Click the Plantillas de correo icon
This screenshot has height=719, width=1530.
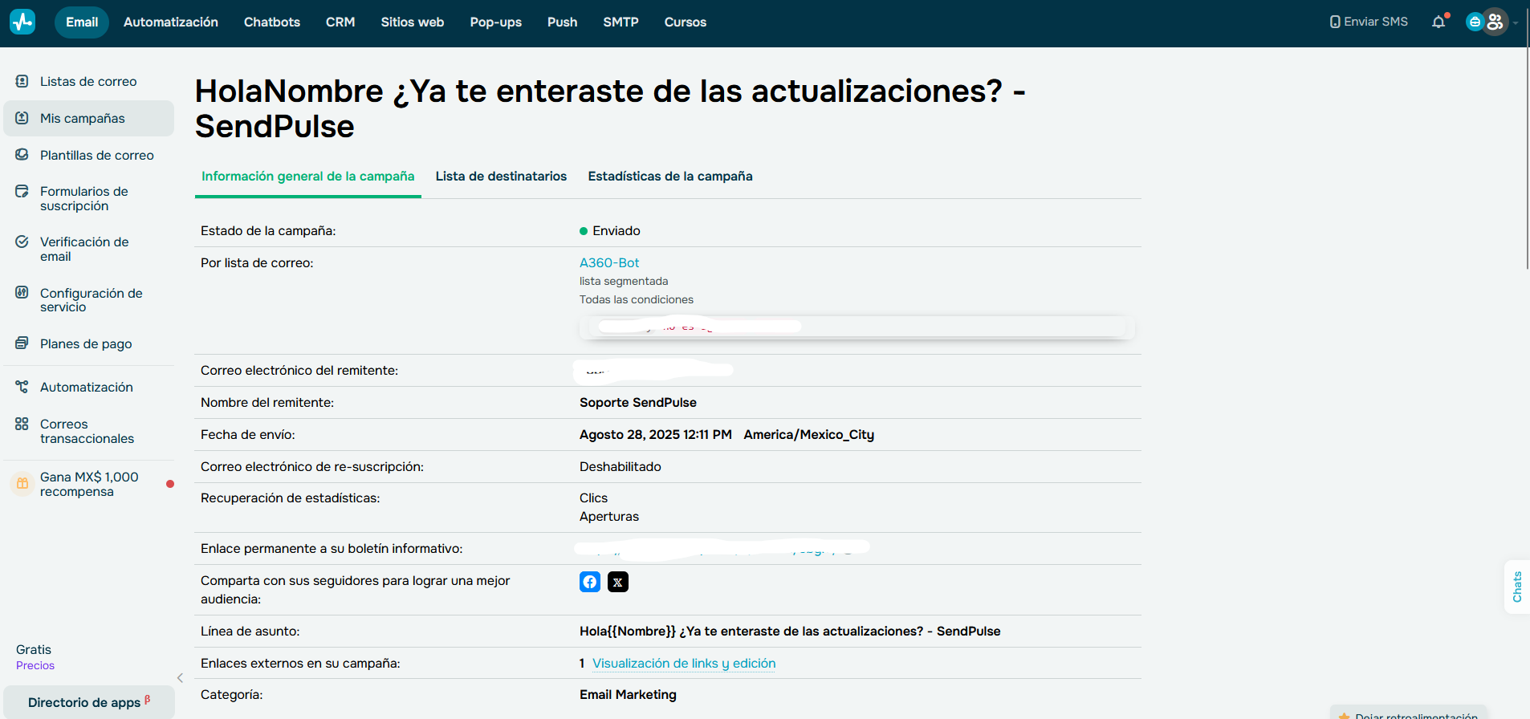coord(22,154)
